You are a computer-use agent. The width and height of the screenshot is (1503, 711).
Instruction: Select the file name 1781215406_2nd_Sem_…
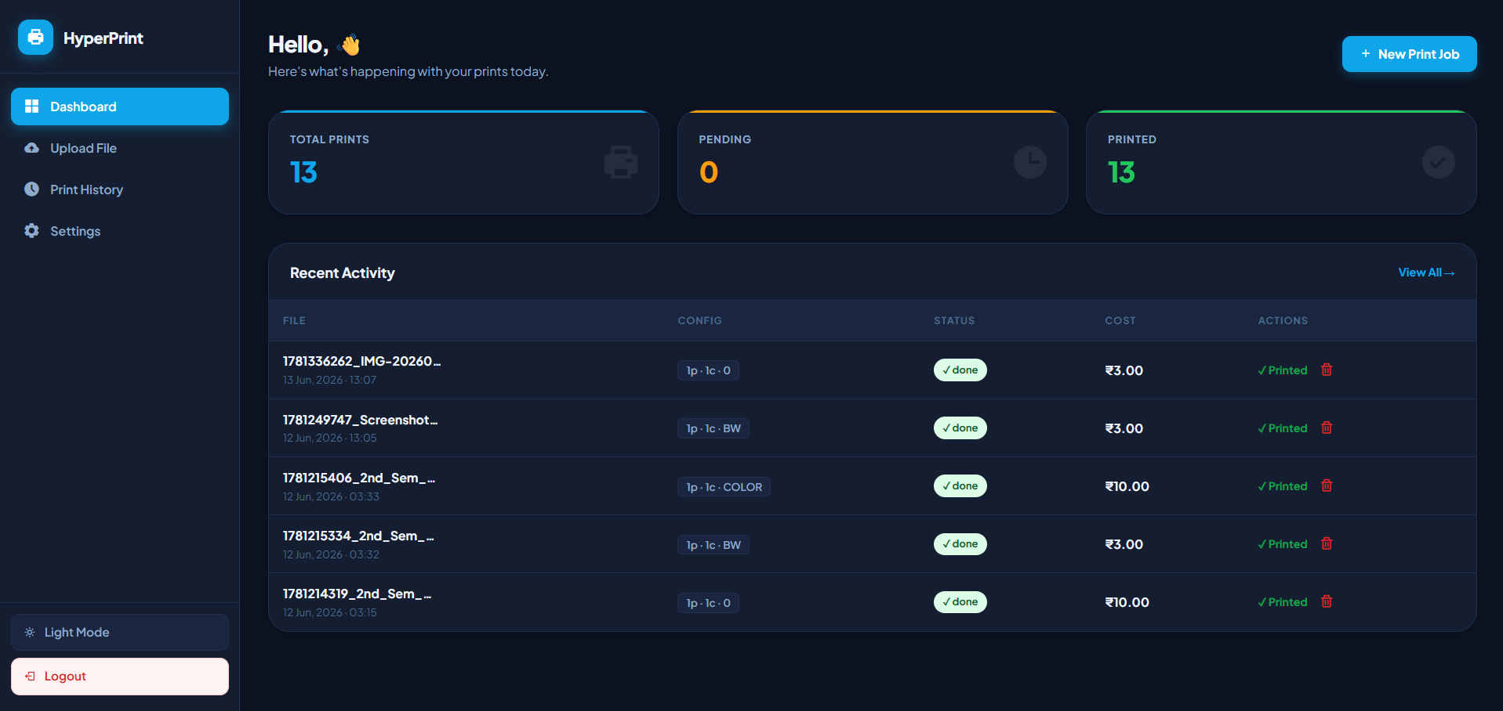point(358,478)
